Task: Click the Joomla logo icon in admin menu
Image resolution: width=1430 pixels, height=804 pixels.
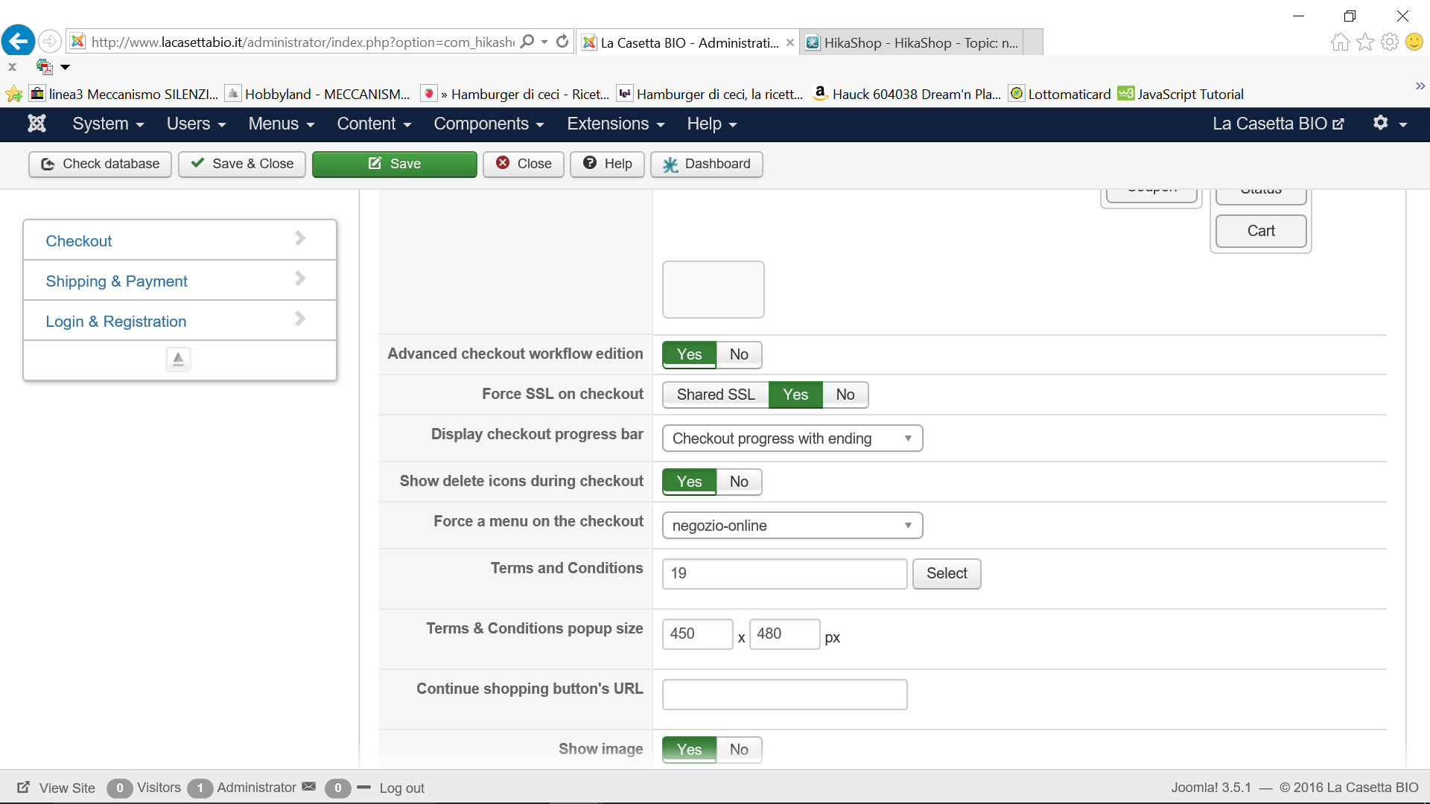Action: pyautogui.click(x=36, y=124)
